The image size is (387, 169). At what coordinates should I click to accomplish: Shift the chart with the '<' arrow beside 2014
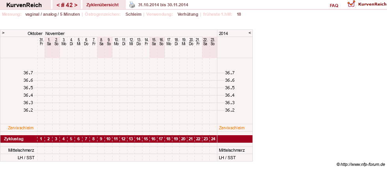(x=250, y=33)
